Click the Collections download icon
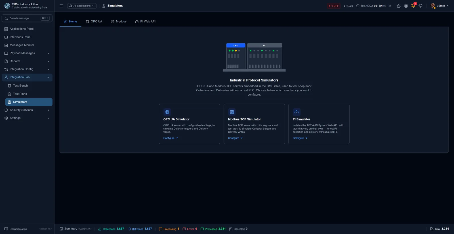 100,229
